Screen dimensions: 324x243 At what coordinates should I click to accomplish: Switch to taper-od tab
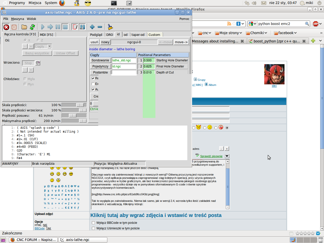point(138,35)
